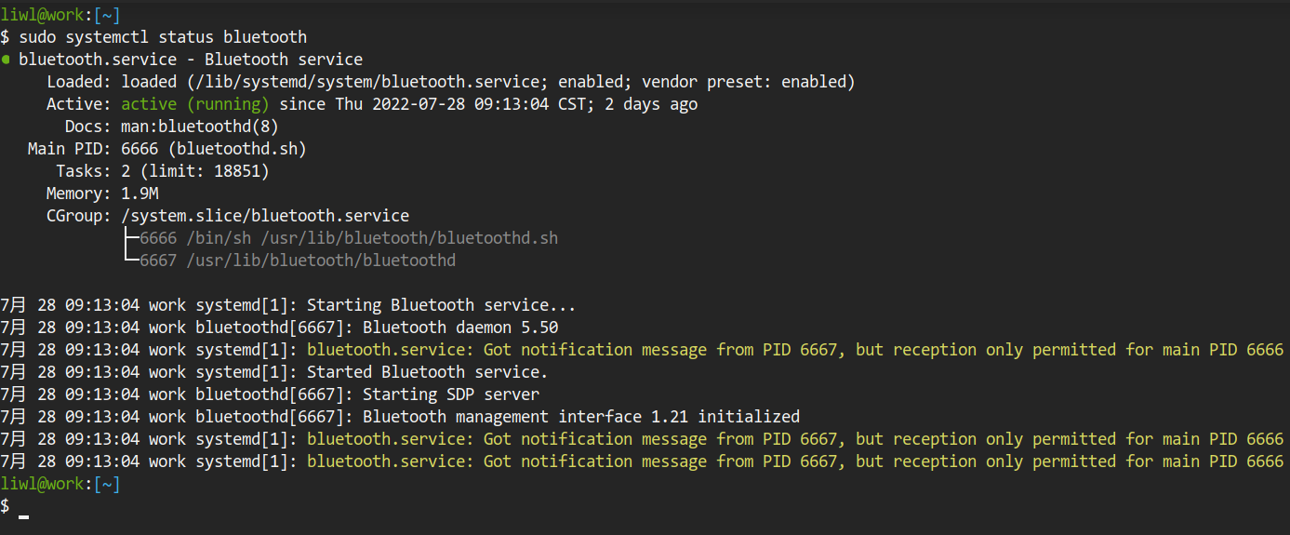Click 'Bluetooth management interface 1.21 initialized' log message
Viewport: 1290px width, 535px height.
click(580, 417)
